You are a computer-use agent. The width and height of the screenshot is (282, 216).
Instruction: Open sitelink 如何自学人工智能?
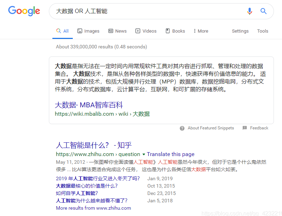pyautogui.click(x=77, y=193)
